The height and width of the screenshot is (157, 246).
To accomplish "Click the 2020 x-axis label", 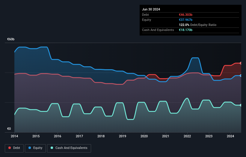I will point(144,136).
